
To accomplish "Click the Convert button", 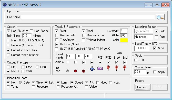I will (x=142, y=87).
